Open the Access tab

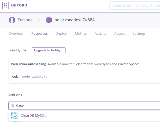[x=119, y=33]
